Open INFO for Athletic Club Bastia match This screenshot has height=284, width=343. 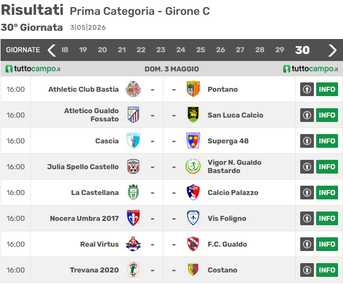tap(327, 89)
